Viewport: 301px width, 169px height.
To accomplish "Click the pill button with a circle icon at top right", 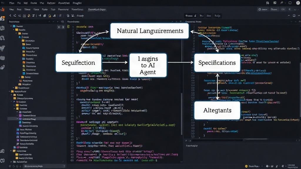I will pos(263,9).
